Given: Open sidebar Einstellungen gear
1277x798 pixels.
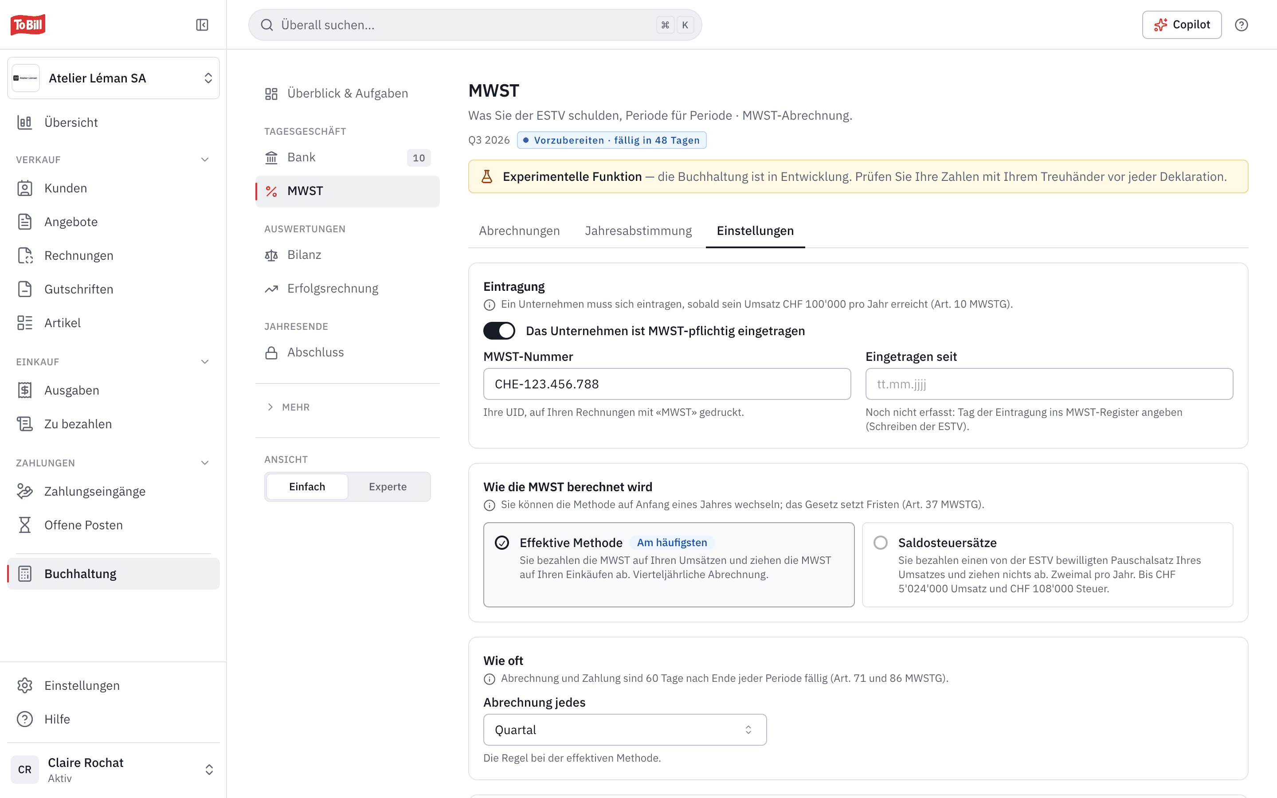Looking at the screenshot, I should tap(114, 685).
